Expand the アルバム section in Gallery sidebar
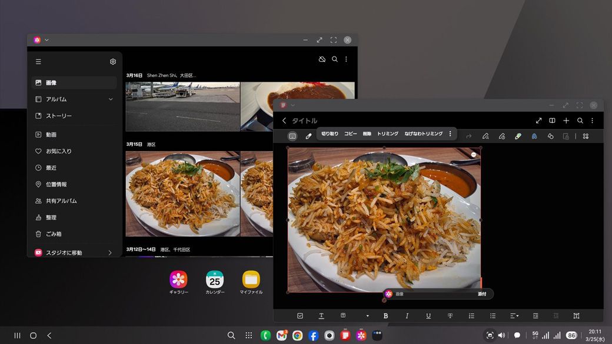Viewport: 612px width, 344px height. coord(110,99)
